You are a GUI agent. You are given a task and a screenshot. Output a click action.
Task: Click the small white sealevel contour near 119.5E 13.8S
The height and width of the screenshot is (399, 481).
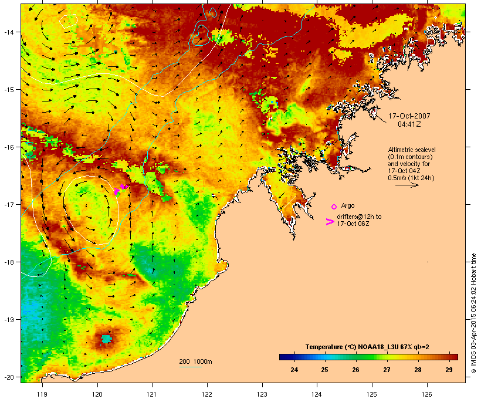point(69,21)
